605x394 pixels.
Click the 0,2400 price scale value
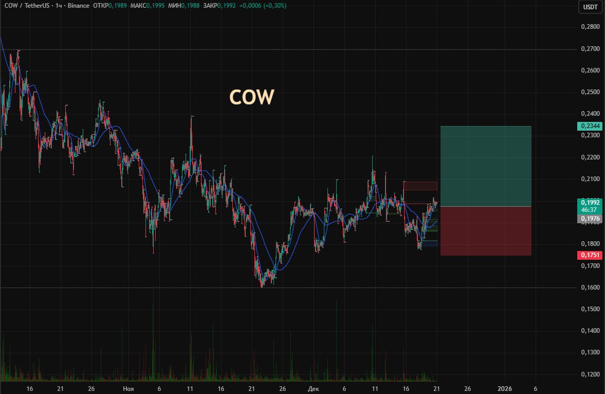click(x=590, y=114)
